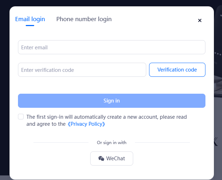Focus the Enter email field
Image resolution: width=222 pixels, height=180 pixels.
(111, 47)
